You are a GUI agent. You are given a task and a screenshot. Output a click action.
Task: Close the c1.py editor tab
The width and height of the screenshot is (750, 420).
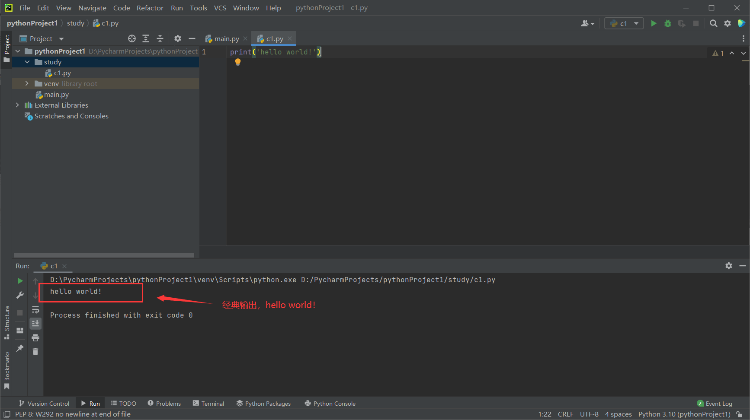(290, 38)
